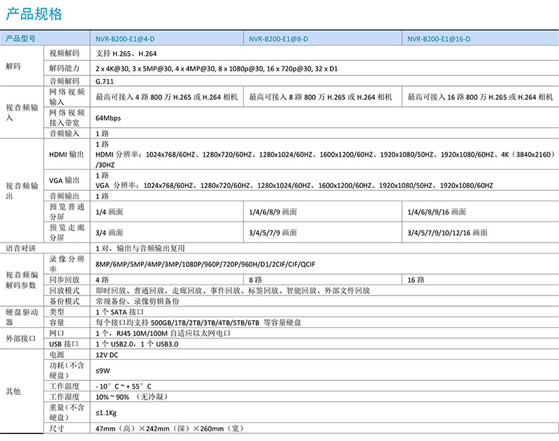Click the 500GB/1TB/2TB capacity value
The image size is (559, 441).
(198, 322)
